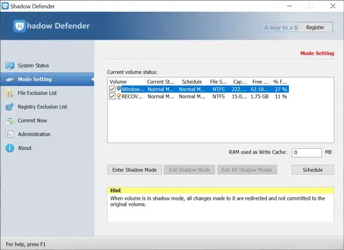Select the RECOV... volume row name

pyautogui.click(x=132, y=96)
